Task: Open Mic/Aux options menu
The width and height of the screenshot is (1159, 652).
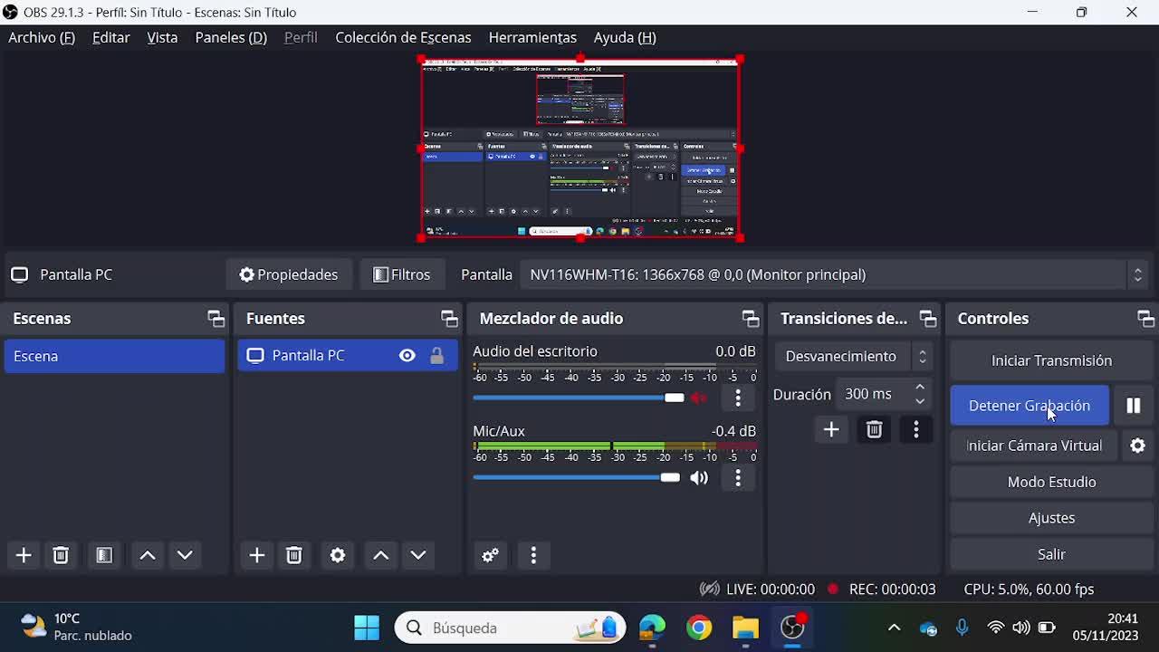Action: pyautogui.click(x=738, y=478)
